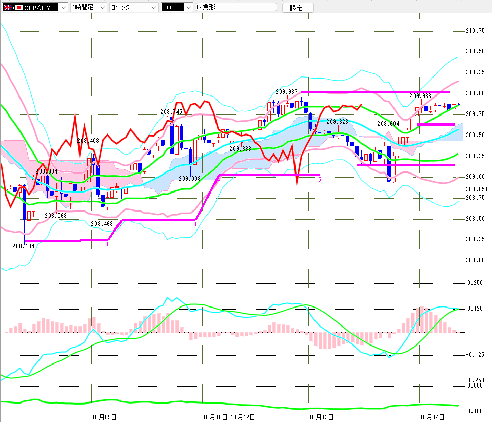Select the 10月13日 date label

click(321, 417)
